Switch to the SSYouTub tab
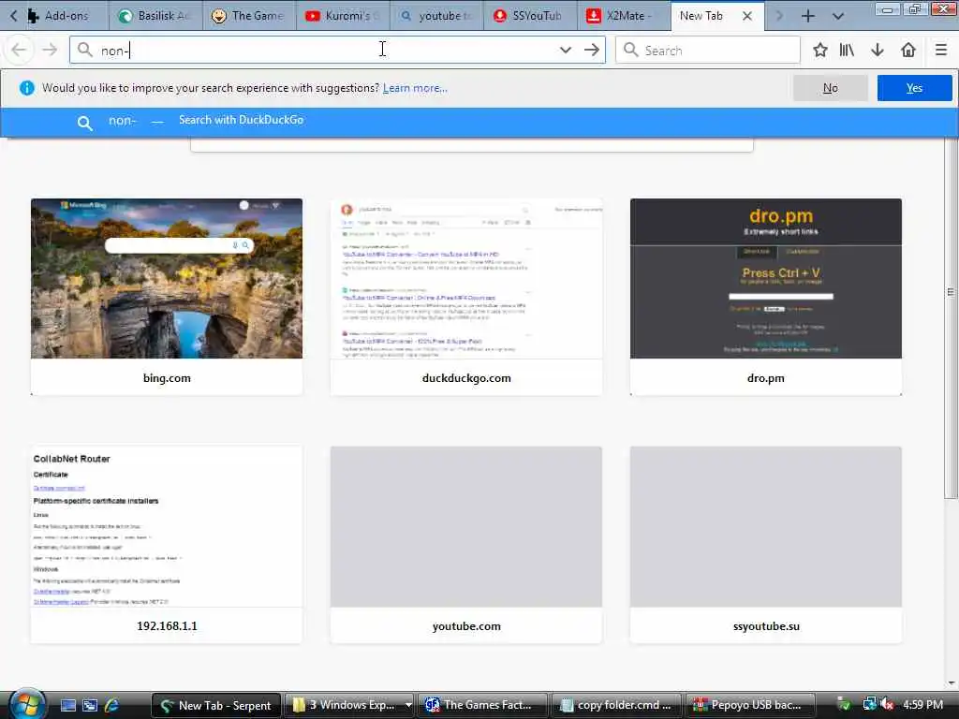 [530, 16]
